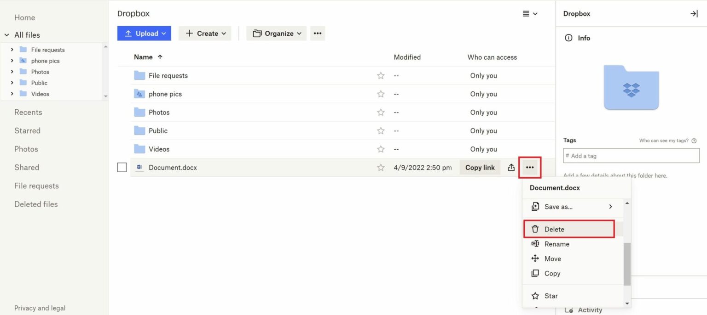Open the Organize dropdown

[276, 33]
